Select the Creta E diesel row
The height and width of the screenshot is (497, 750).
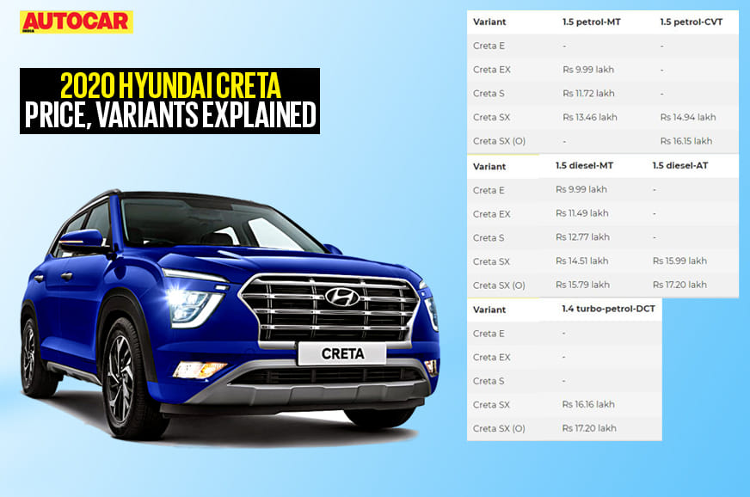[x=492, y=188]
